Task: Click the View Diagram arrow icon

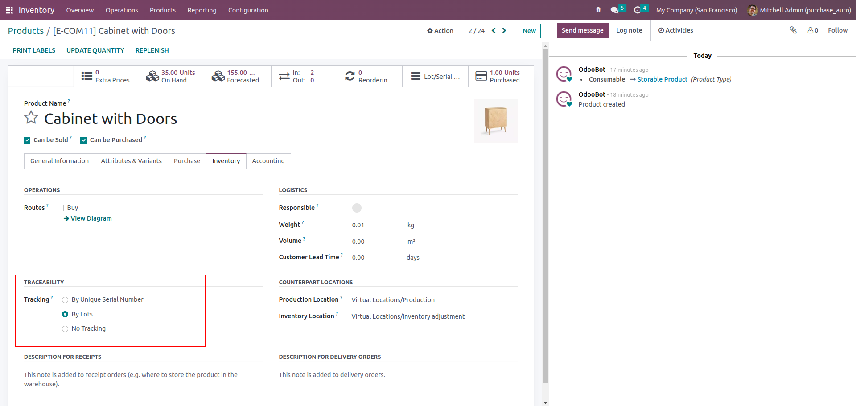Action: pos(66,218)
